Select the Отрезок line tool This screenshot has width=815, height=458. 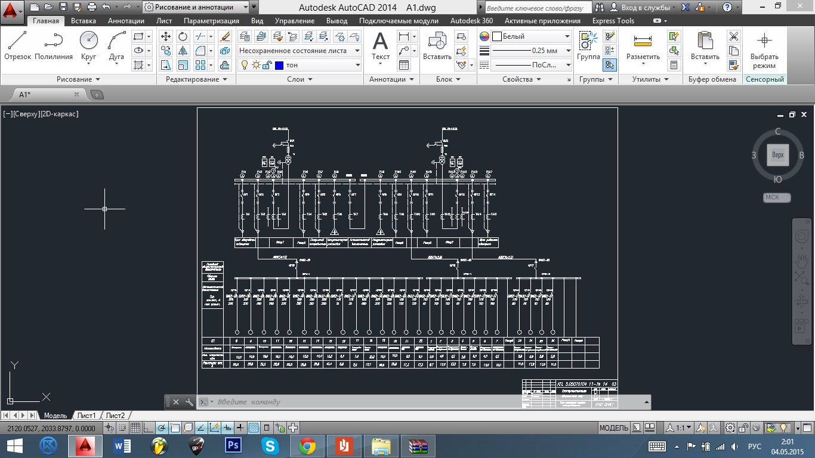click(17, 45)
